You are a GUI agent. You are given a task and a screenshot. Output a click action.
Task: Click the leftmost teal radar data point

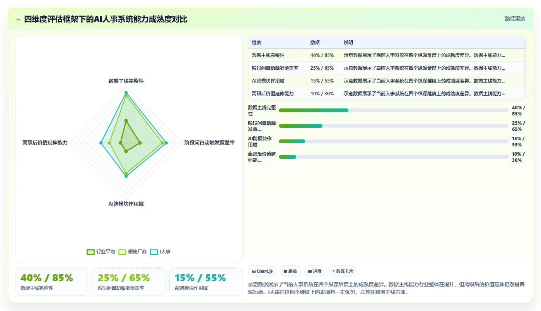click(x=101, y=143)
